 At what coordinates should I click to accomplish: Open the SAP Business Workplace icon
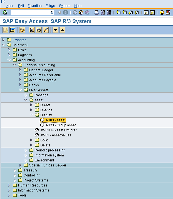pos(22,30)
